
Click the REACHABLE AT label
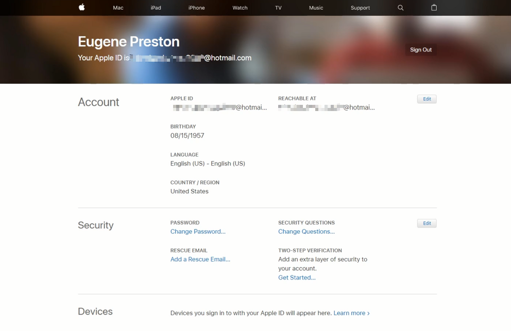pos(297,99)
